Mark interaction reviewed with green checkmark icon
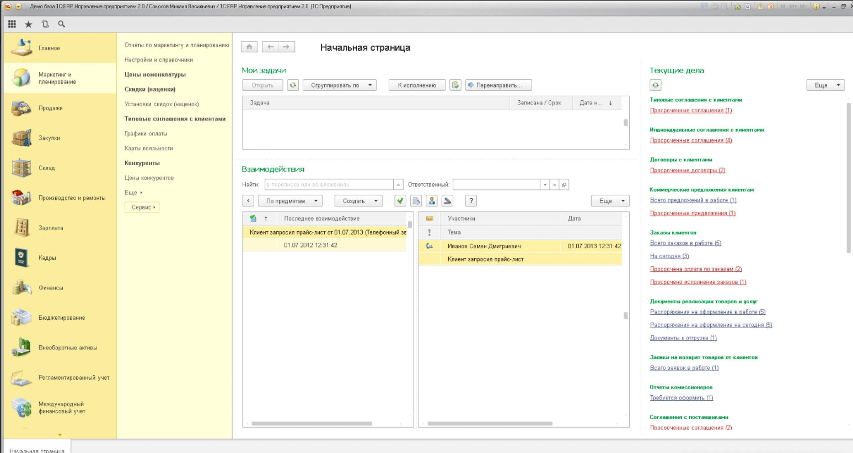 pos(400,201)
